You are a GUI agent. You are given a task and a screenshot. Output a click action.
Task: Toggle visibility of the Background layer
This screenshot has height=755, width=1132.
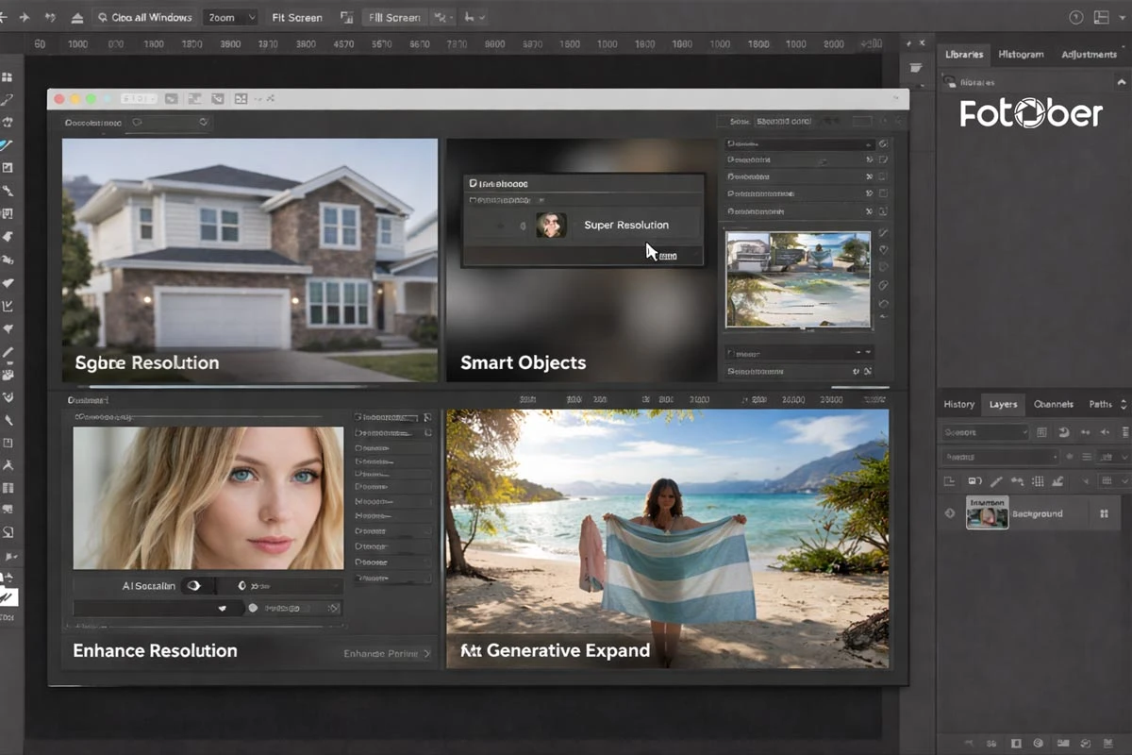950,512
